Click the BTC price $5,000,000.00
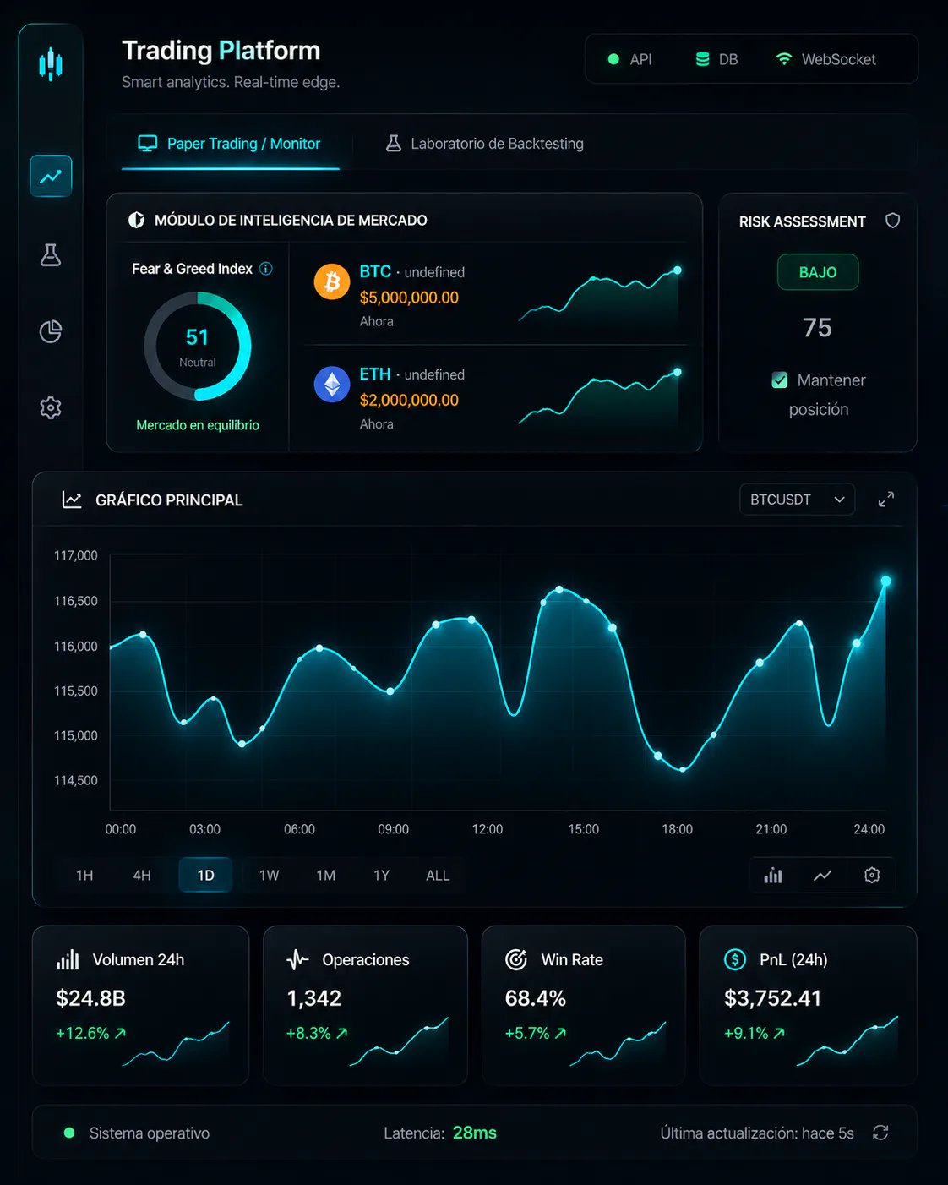948x1185 pixels. coord(409,298)
